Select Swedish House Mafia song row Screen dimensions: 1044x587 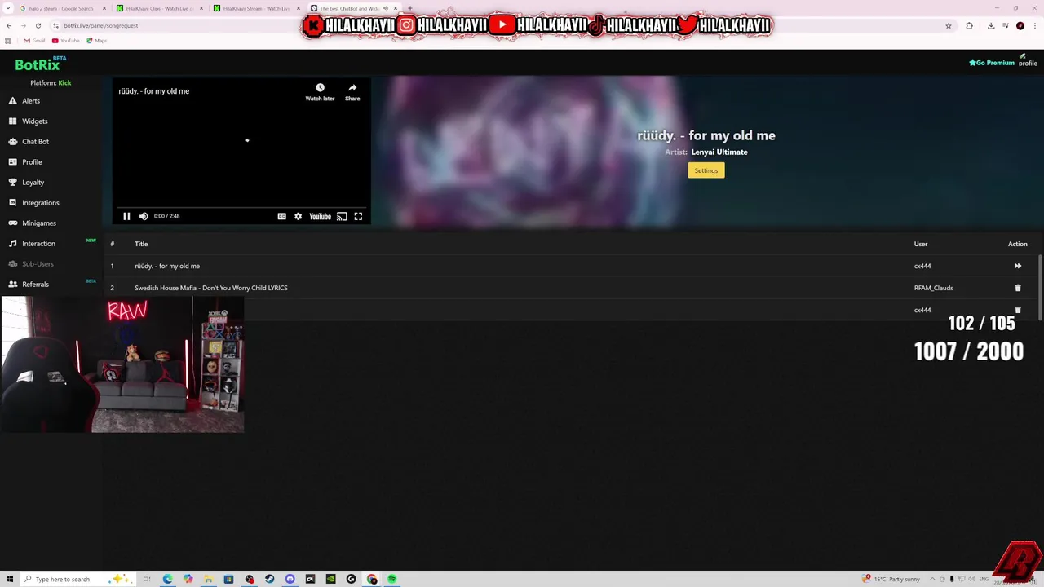tap(571, 288)
